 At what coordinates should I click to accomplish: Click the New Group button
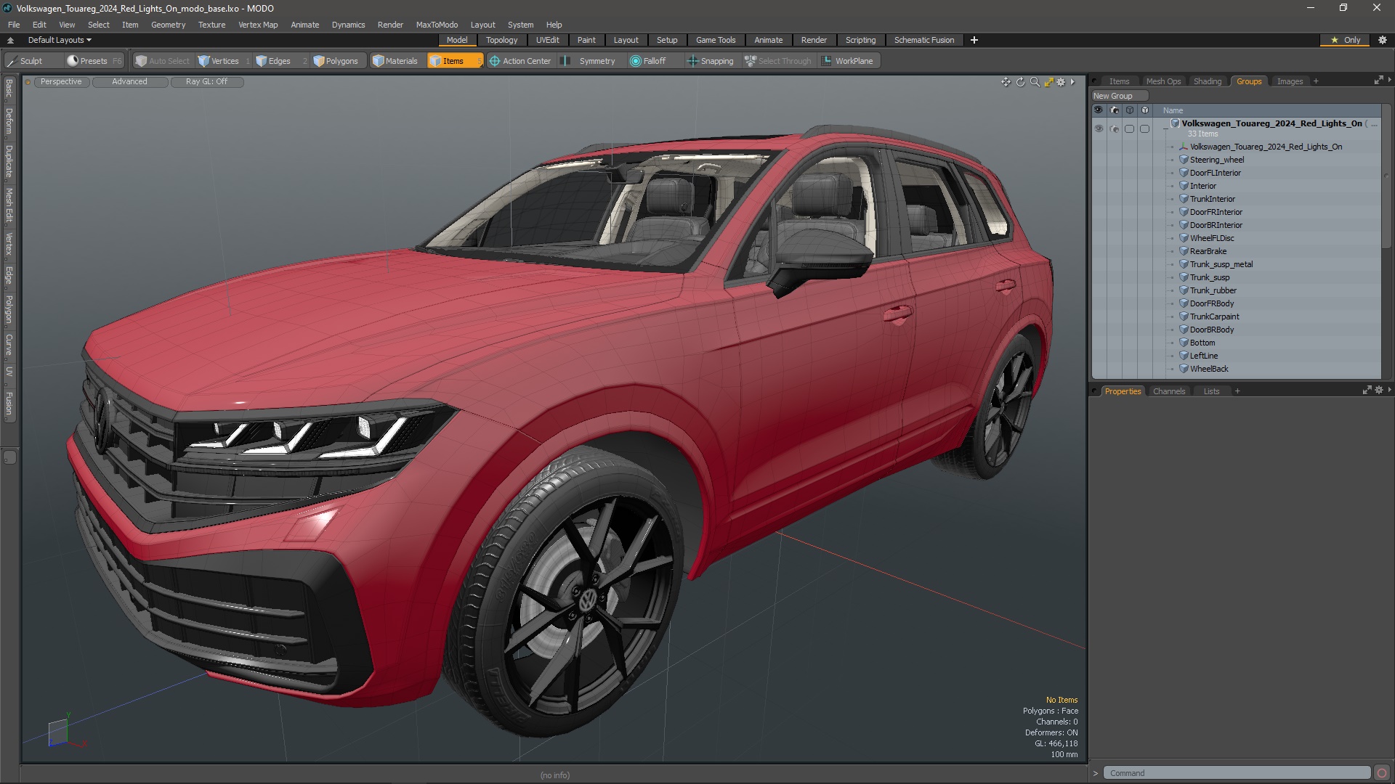coord(1119,96)
